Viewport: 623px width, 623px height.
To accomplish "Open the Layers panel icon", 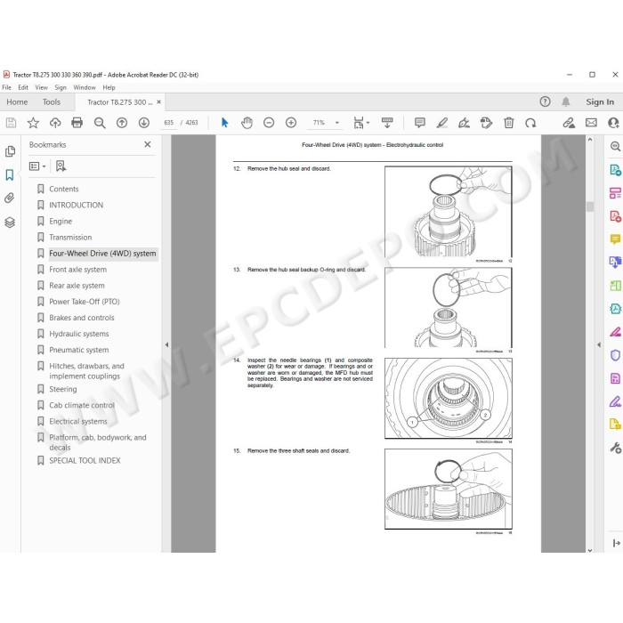I will point(10,222).
